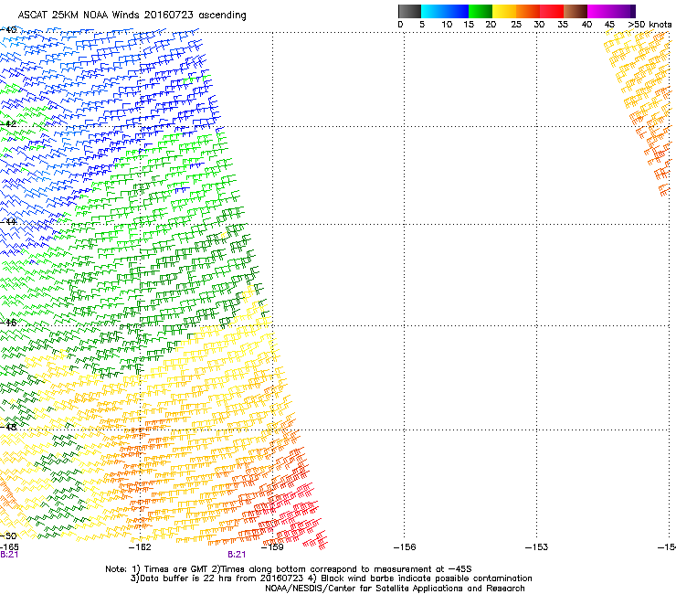
Task: Pick the magenta-purple 40-50 knots color bar segment
Action: click(x=611, y=11)
